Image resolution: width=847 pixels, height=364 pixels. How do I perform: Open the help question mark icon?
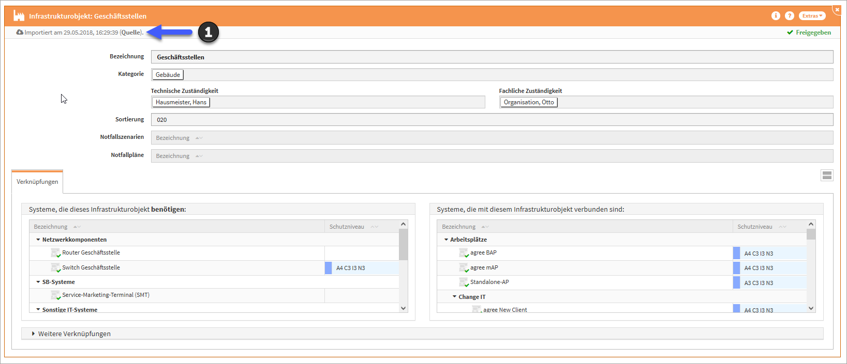pyautogui.click(x=789, y=16)
